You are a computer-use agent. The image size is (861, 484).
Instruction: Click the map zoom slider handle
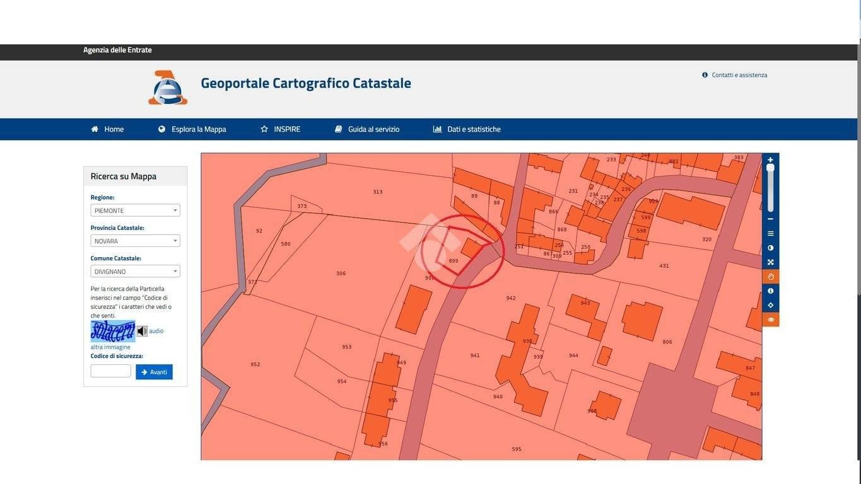[x=770, y=168]
